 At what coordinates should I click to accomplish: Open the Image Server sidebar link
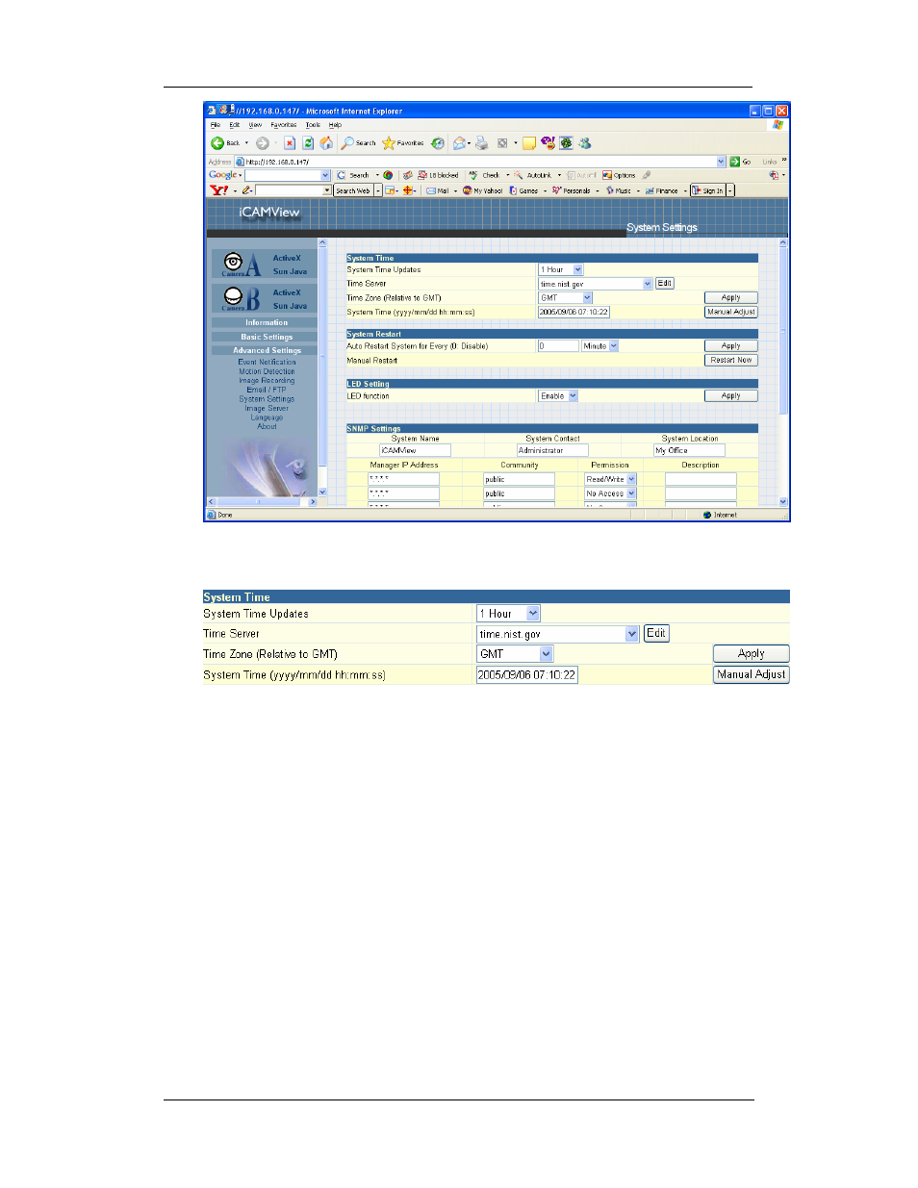point(267,408)
